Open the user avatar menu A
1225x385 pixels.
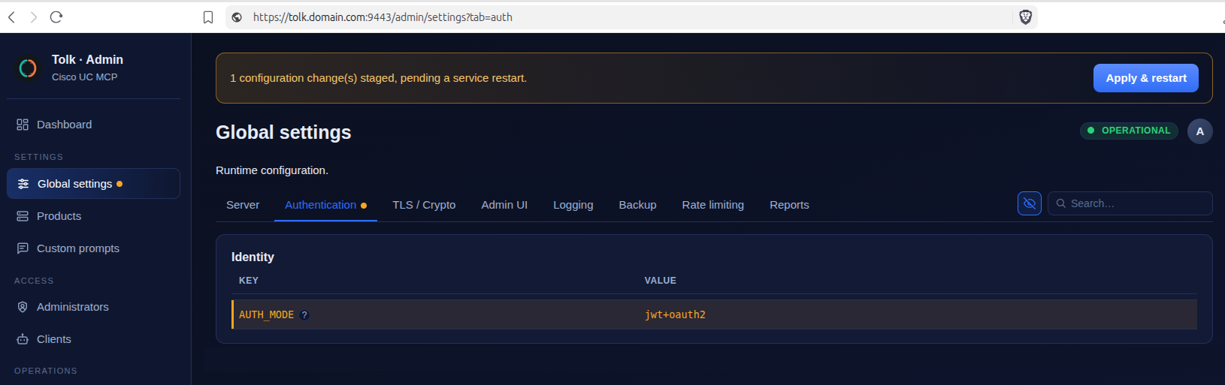(x=1199, y=131)
